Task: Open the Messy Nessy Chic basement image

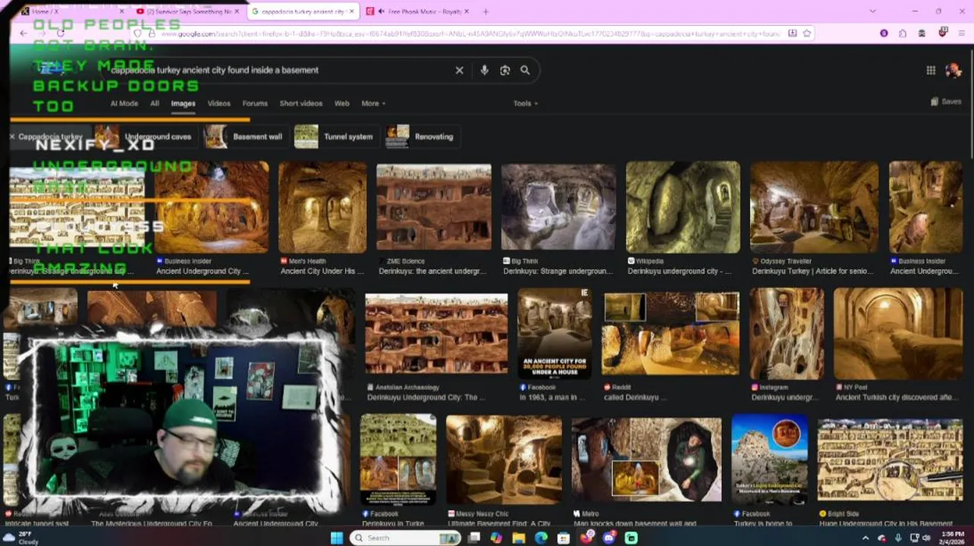Action: [504, 460]
